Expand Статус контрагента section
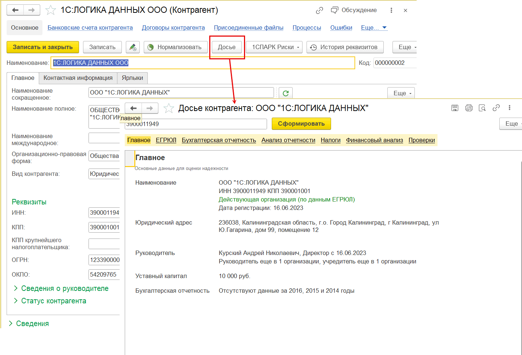522x355 pixels. click(50, 301)
